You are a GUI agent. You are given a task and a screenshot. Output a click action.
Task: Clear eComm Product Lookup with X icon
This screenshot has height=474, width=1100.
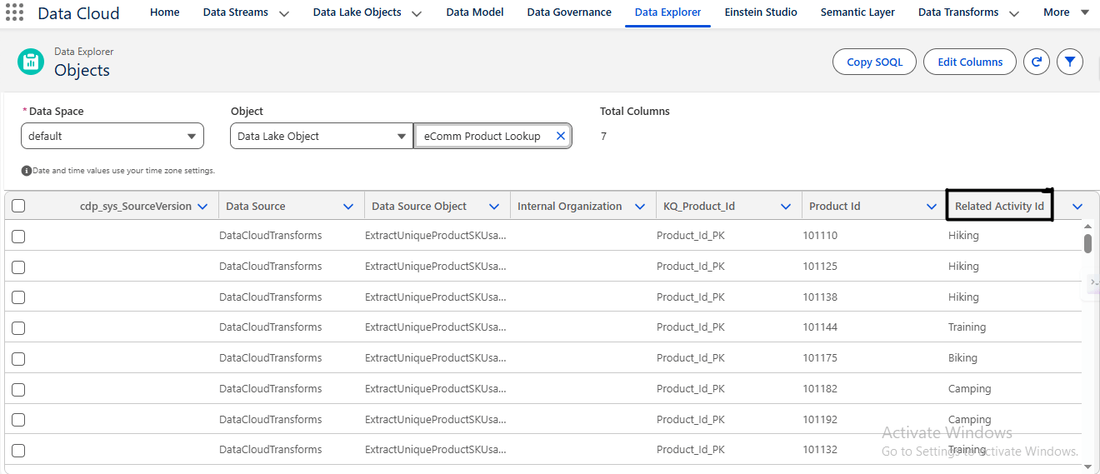point(561,136)
